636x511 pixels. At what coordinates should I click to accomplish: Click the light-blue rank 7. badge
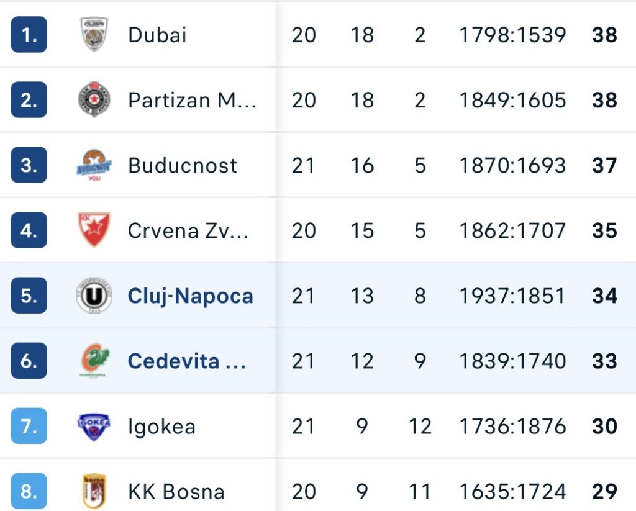point(29,426)
